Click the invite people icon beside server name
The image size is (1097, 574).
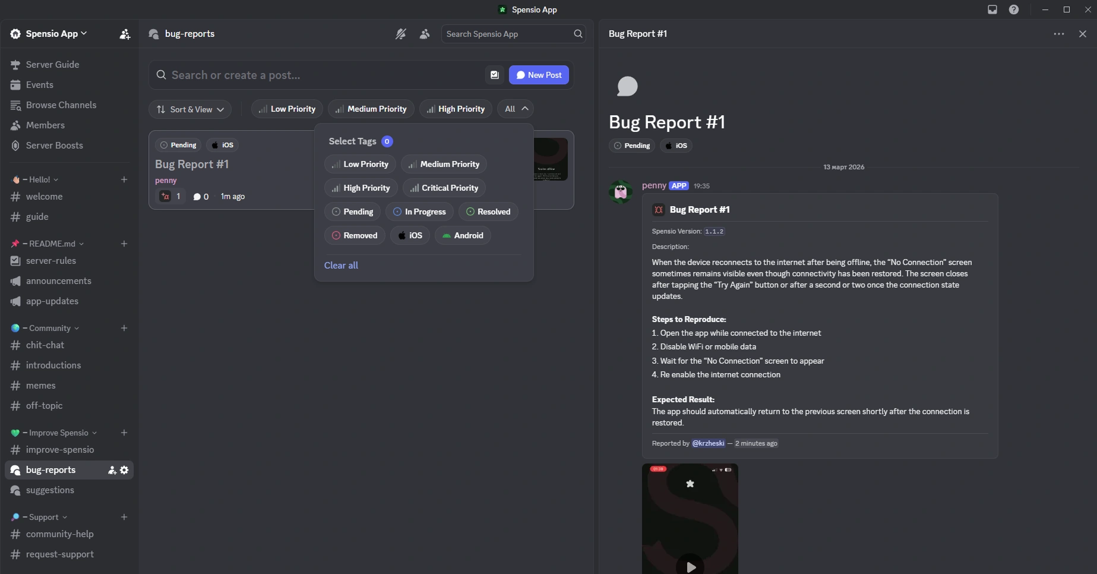click(124, 34)
